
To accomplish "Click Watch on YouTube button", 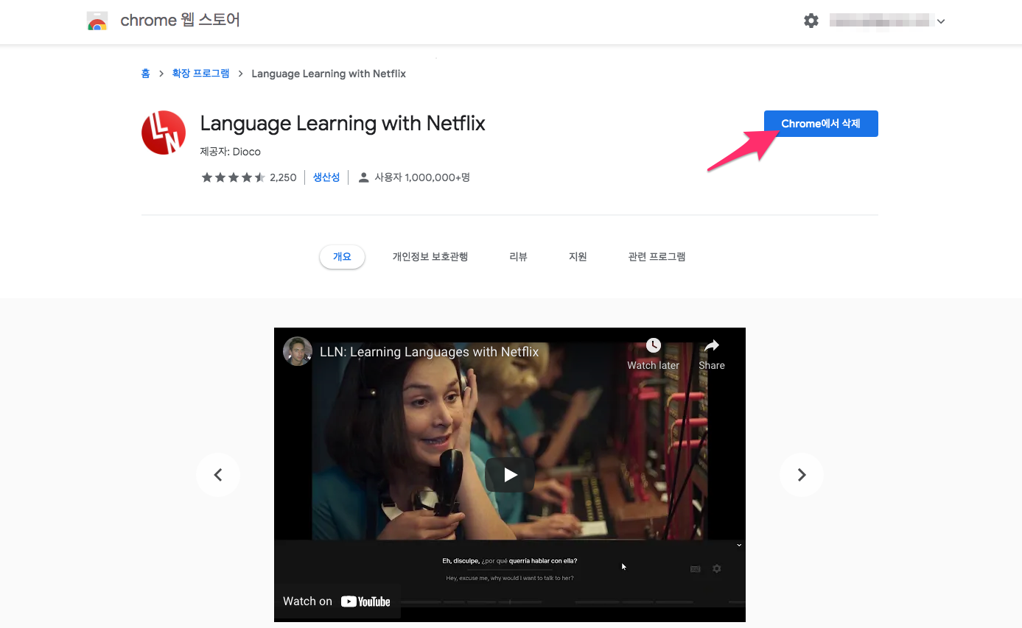I will pos(337,601).
